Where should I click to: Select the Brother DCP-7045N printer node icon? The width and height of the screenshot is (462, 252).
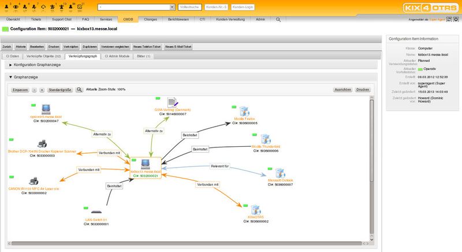pyautogui.click(x=42, y=144)
